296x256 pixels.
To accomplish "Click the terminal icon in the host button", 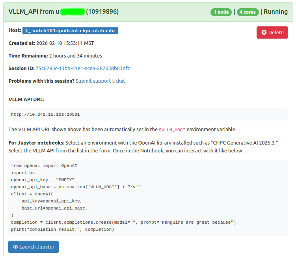I will click(x=28, y=31).
